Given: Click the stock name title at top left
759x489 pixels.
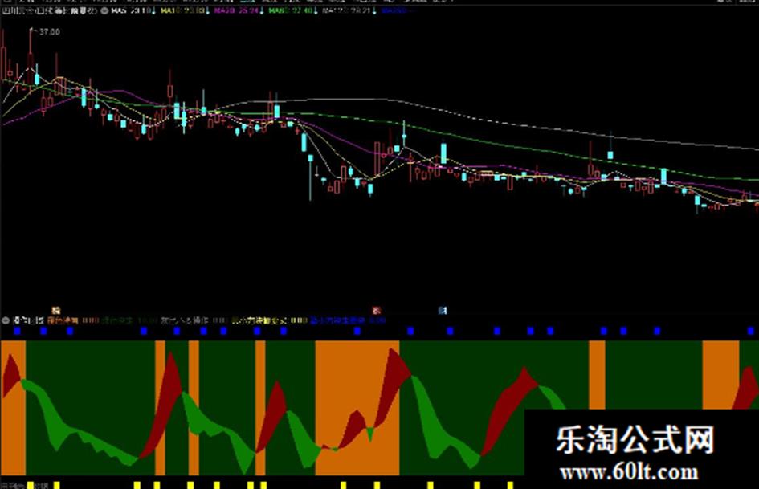Looking at the screenshot, I should coord(50,10).
